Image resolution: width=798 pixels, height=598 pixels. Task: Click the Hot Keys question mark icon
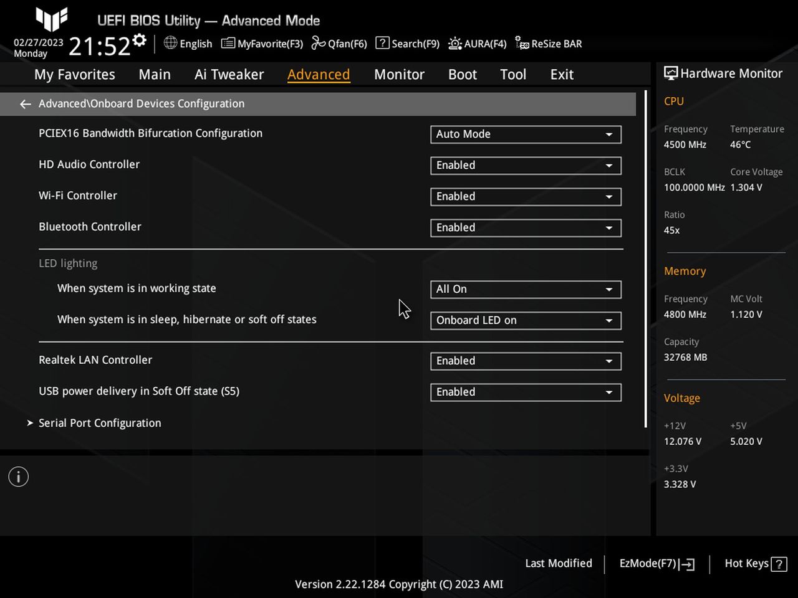(x=779, y=564)
